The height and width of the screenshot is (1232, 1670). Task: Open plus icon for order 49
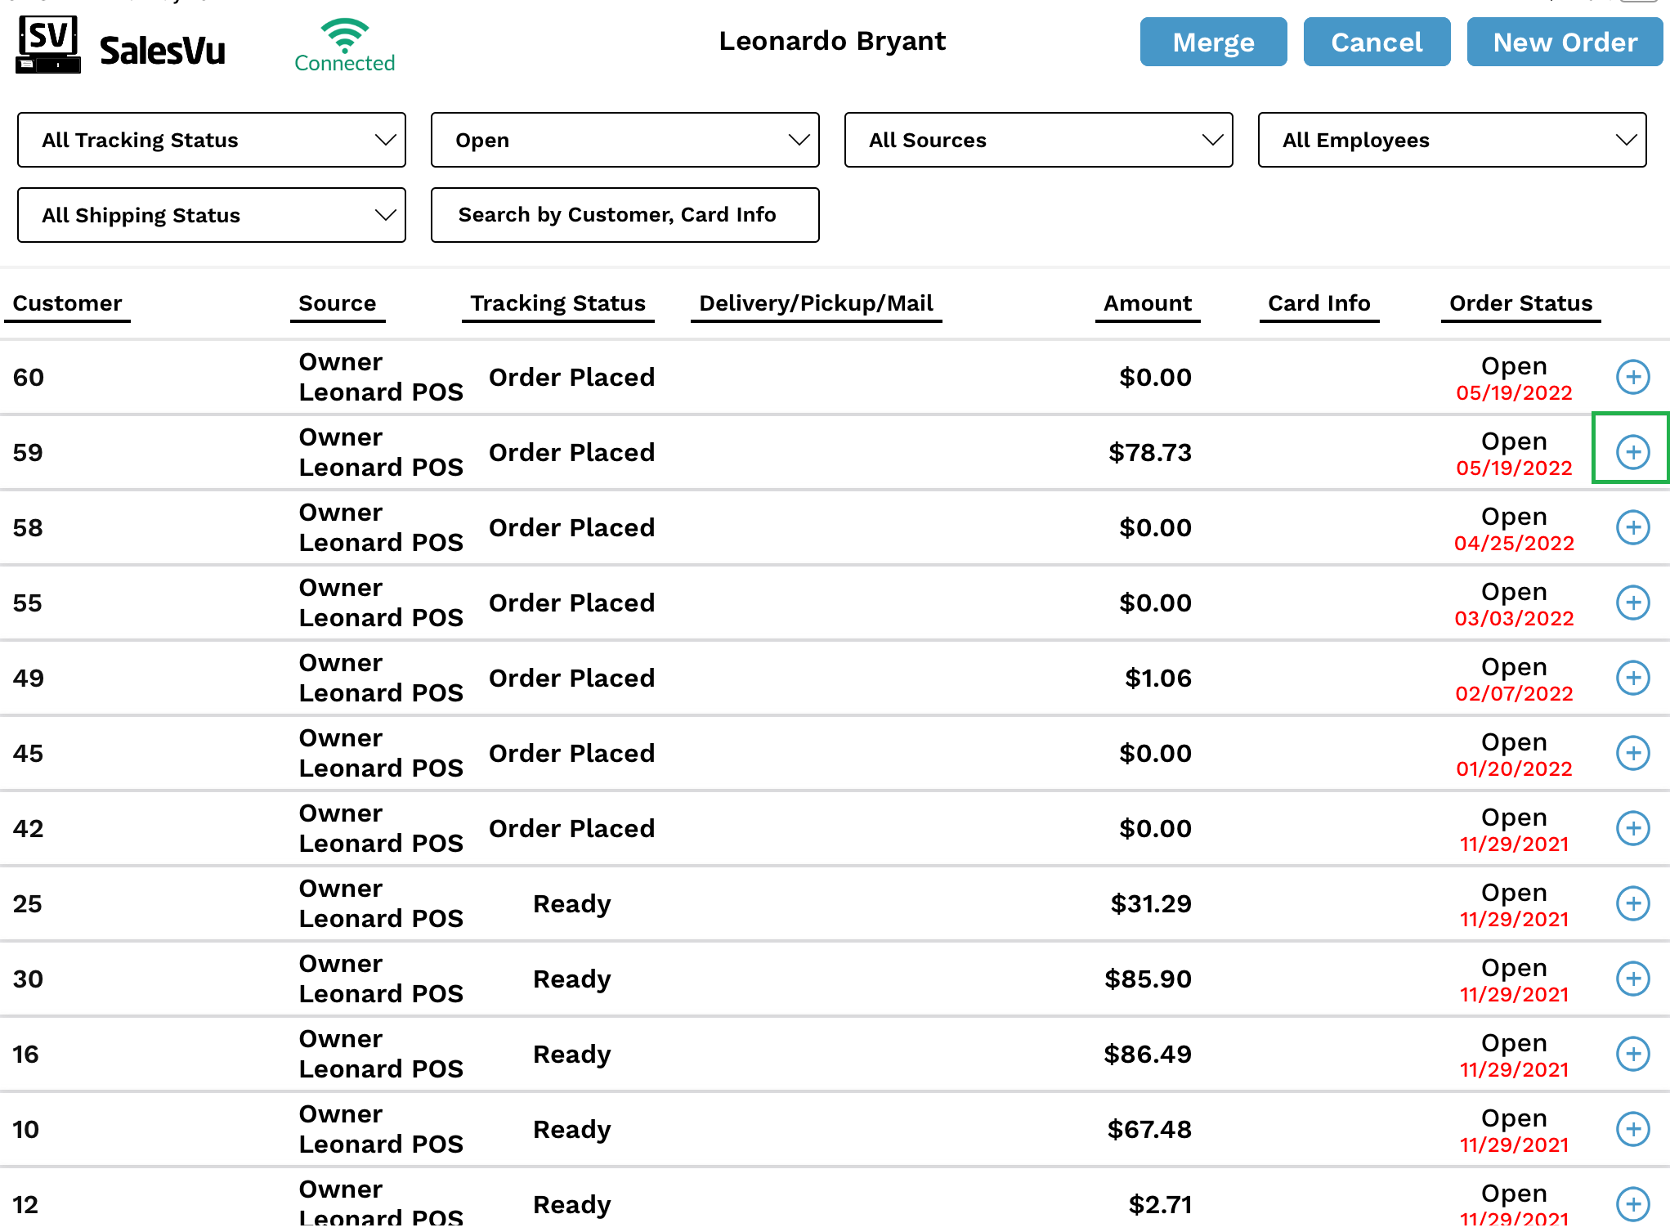(x=1632, y=678)
